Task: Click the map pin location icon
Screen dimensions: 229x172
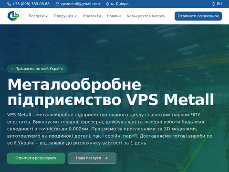Action: click(x=107, y=4)
